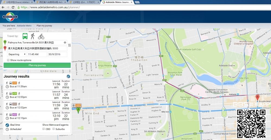Switch to the 西区第八站房间出租 browser tab
Image resolution: width=271 pixels, height=140 pixels.
[51, 2]
